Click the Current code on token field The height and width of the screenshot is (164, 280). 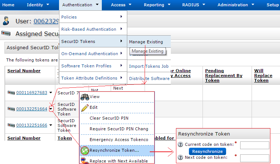coord(255,145)
